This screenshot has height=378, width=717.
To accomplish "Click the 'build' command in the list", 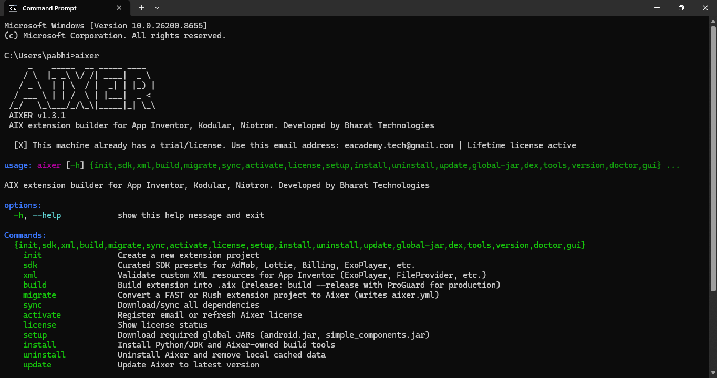I will coord(35,285).
